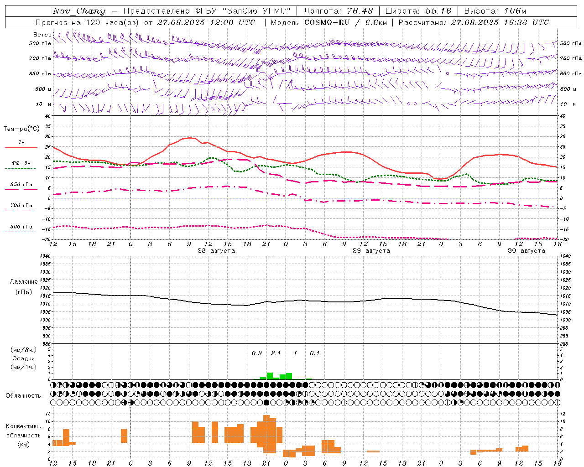The image size is (584, 467).
Task: Click the left '850 гПа' wind level label
Action: (x=40, y=73)
